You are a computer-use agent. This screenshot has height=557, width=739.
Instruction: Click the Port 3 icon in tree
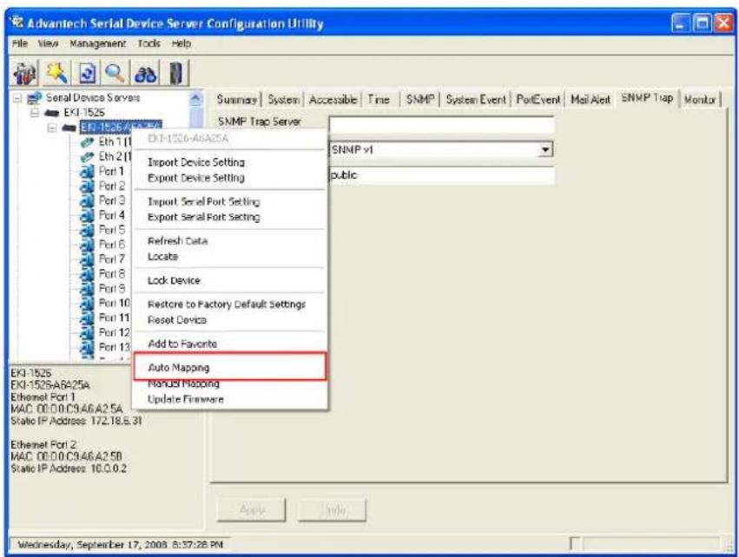coord(87,201)
